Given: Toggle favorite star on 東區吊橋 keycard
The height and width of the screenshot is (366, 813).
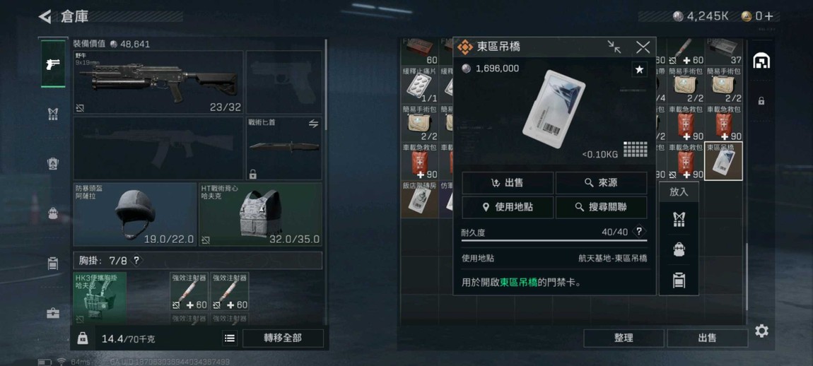Looking at the screenshot, I should [x=639, y=69].
